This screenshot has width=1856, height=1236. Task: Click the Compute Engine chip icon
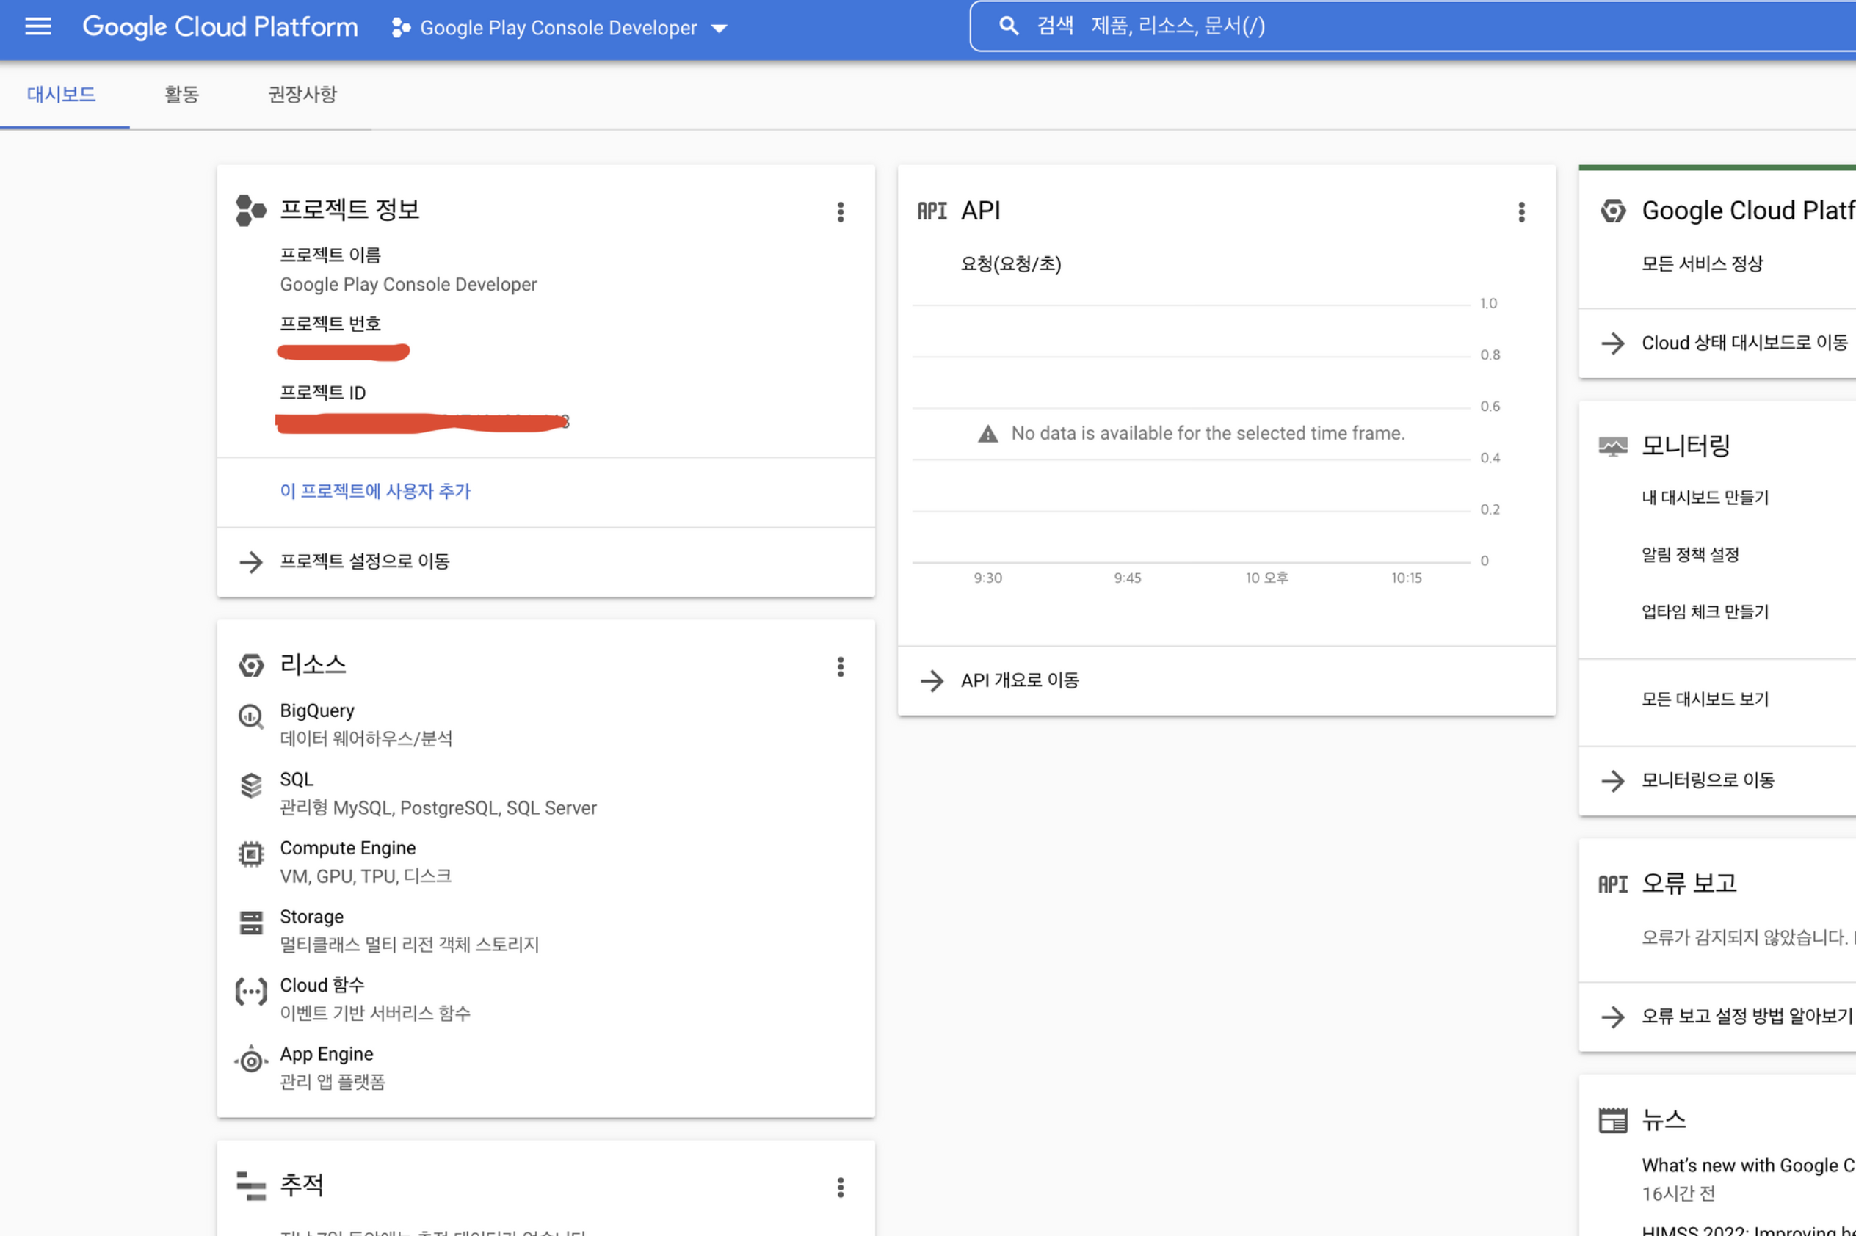coord(251,854)
